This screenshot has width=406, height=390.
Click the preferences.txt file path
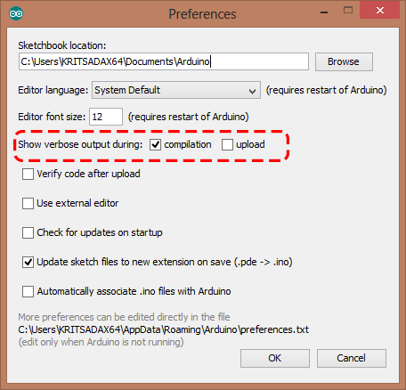pos(164,329)
